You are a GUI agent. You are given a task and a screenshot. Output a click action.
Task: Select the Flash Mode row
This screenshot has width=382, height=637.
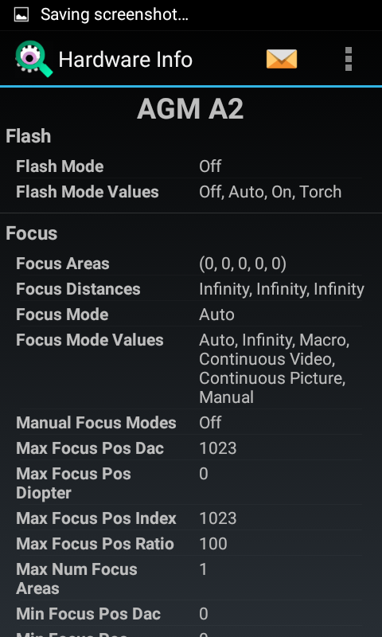[x=189, y=166]
